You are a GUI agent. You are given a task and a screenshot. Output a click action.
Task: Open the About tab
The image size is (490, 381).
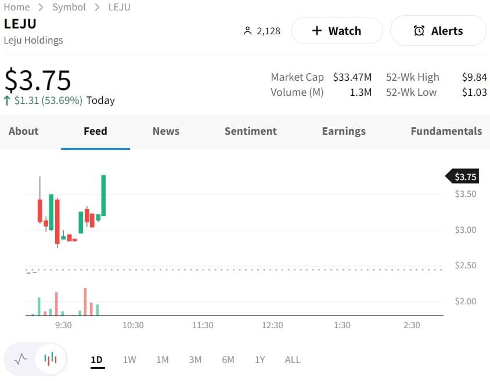pyautogui.click(x=23, y=131)
